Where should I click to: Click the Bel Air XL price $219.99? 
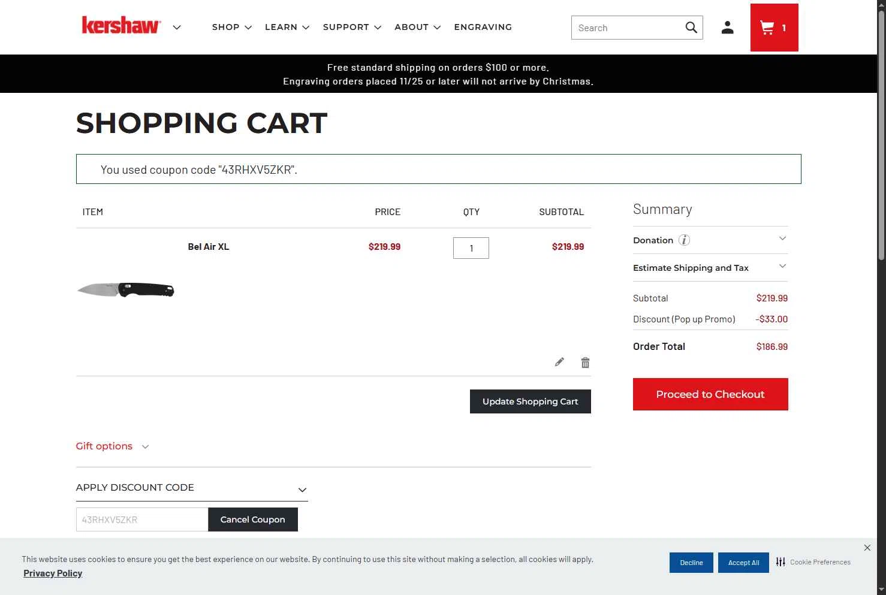click(384, 247)
